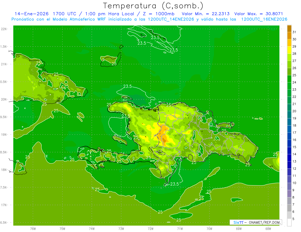Click the '74W' longitude label
Screen dimensions: 301x232
tap(92, 229)
